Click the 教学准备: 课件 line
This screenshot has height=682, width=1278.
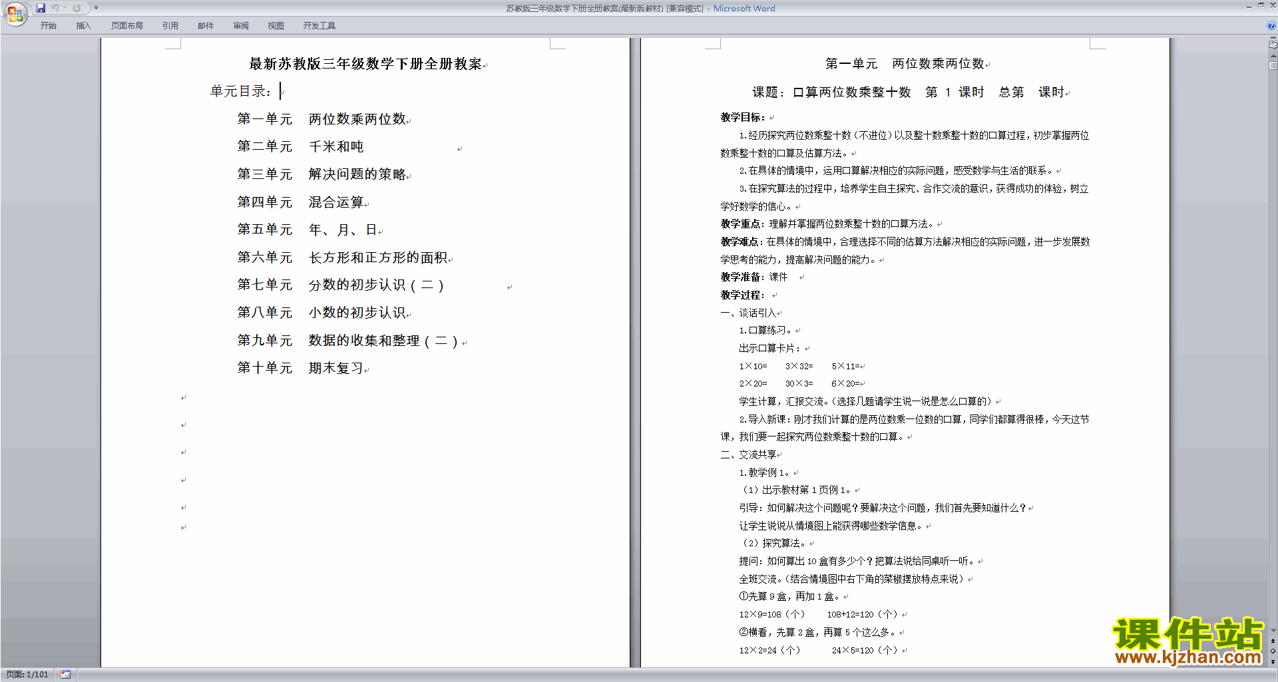(x=753, y=277)
